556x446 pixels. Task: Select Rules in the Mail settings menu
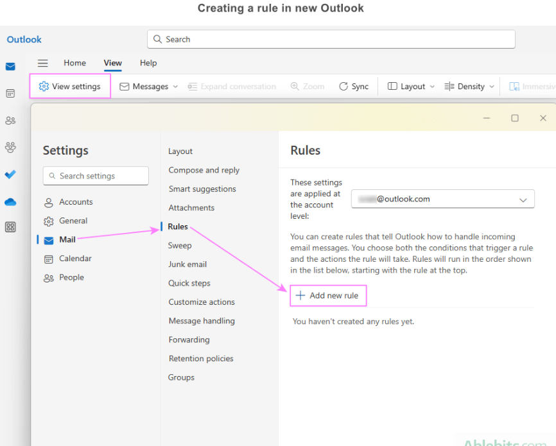[x=178, y=227]
